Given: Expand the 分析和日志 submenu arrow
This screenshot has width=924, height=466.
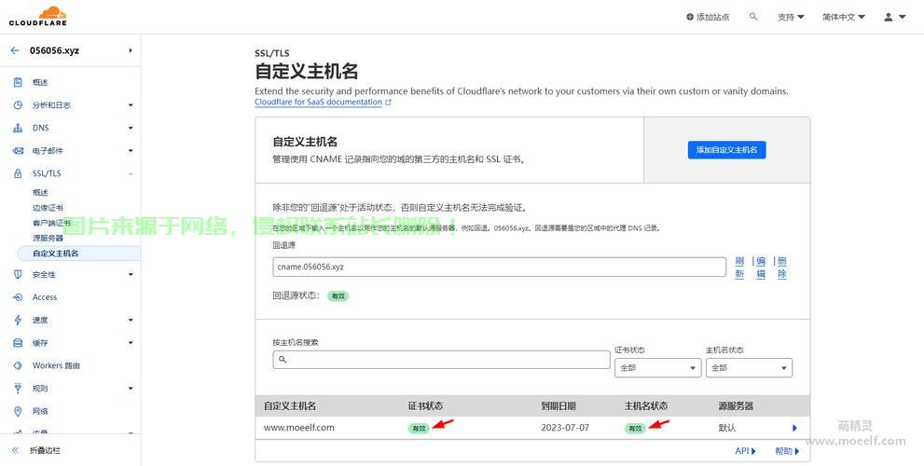Looking at the screenshot, I should point(131,105).
